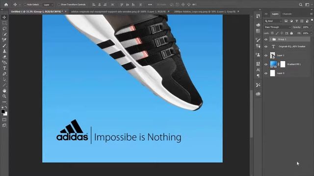Image resolution: width=314 pixels, height=176 pixels.
Task: Click the background color swatch
Action: pos(6,114)
